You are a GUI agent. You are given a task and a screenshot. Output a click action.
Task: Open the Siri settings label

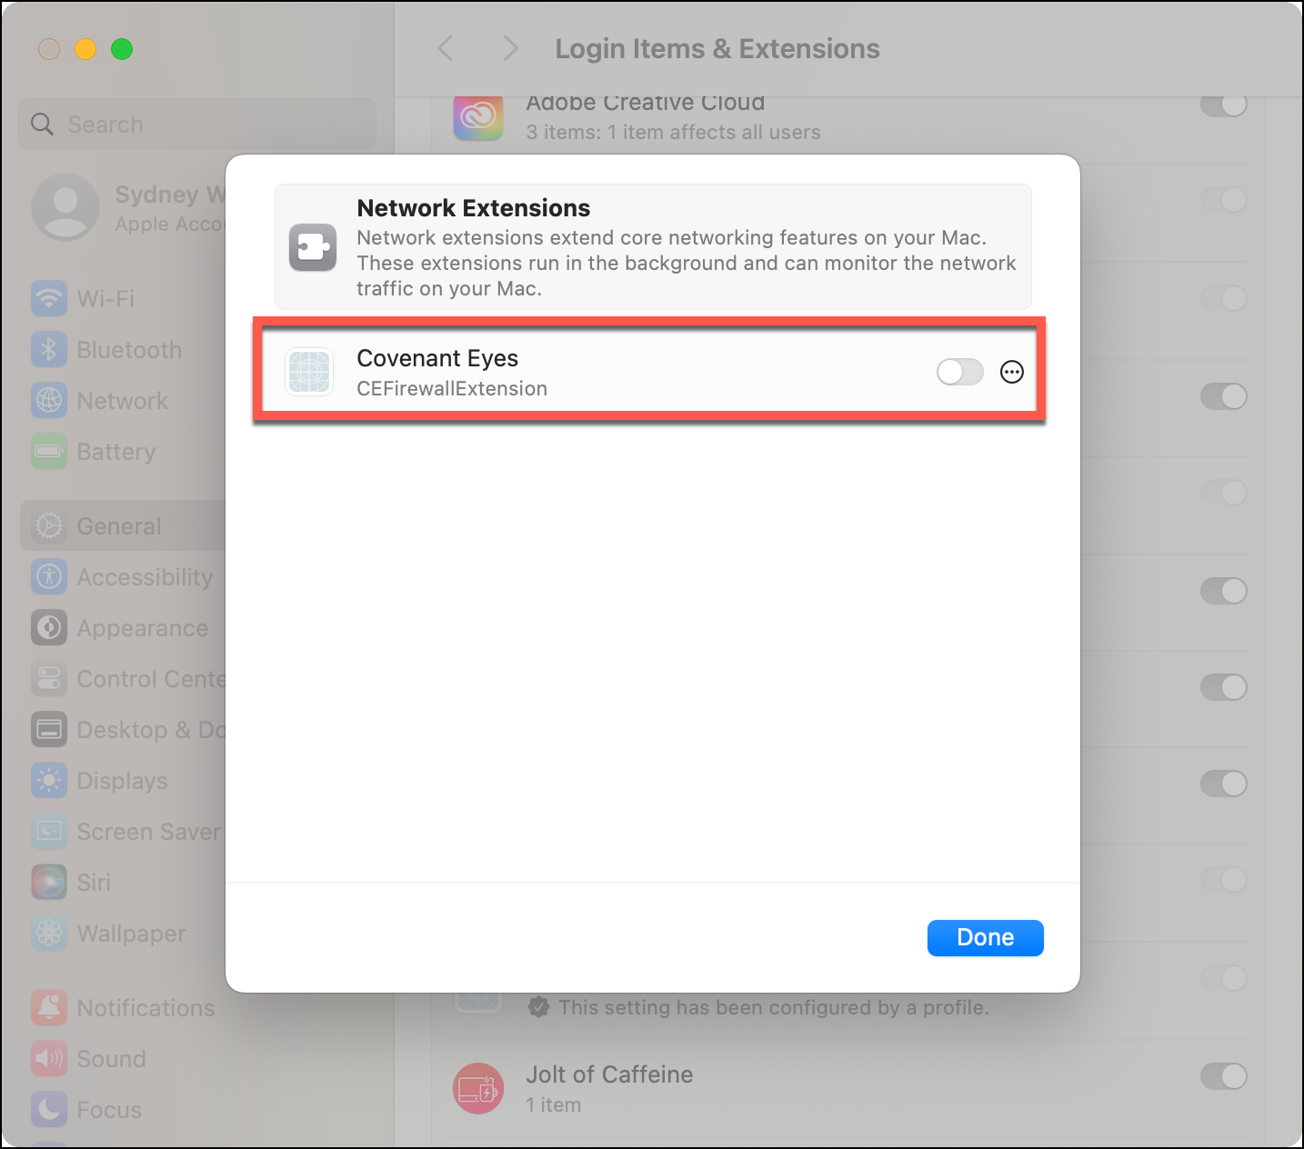(94, 883)
